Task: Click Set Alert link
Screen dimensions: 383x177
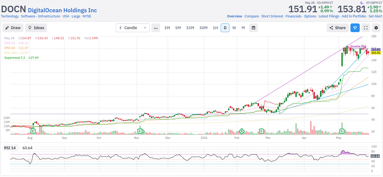Action: tap(375, 16)
